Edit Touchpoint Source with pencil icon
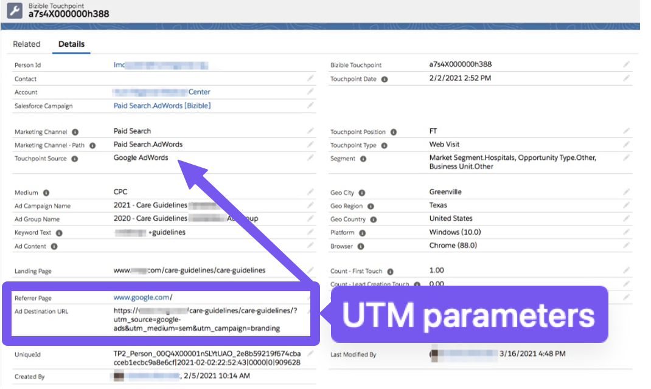Image resolution: width=651 pixels, height=389 pixels. coord(310,157)
